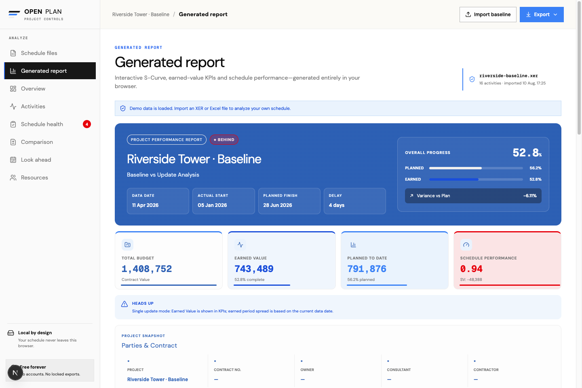Click the Resources people icon
Screen dimensions: 582x388
point(13,177)
